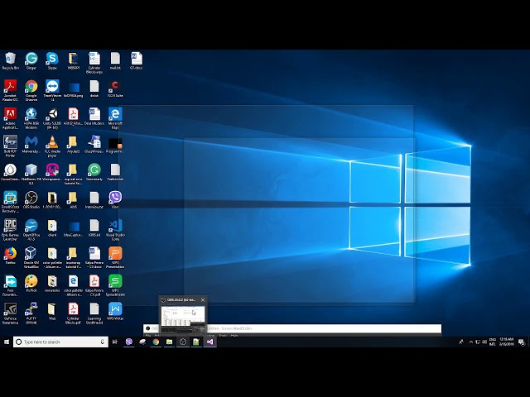Open the Recycle Bin desktop icon

(x=10, y=60)
